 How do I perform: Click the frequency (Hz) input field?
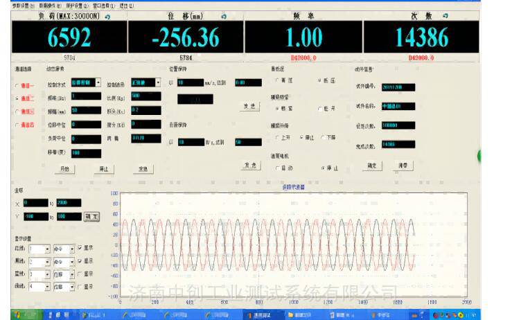[x=86, y=96]
